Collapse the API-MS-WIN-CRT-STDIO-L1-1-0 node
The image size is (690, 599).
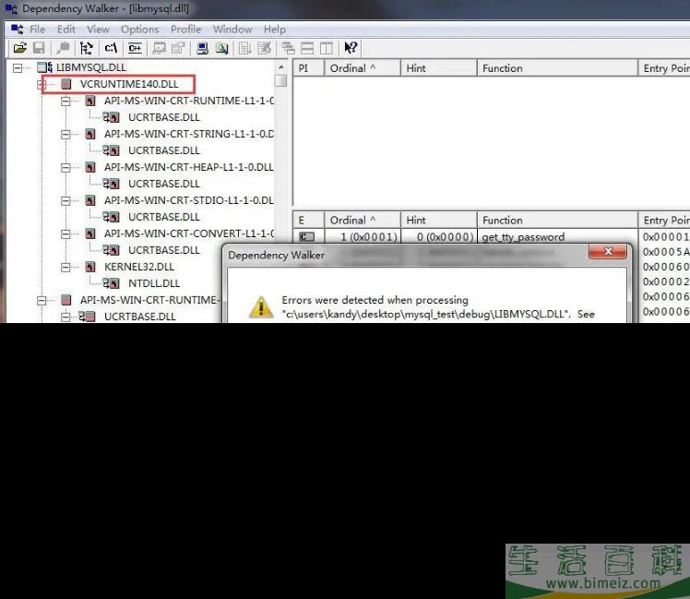point(65,201)
